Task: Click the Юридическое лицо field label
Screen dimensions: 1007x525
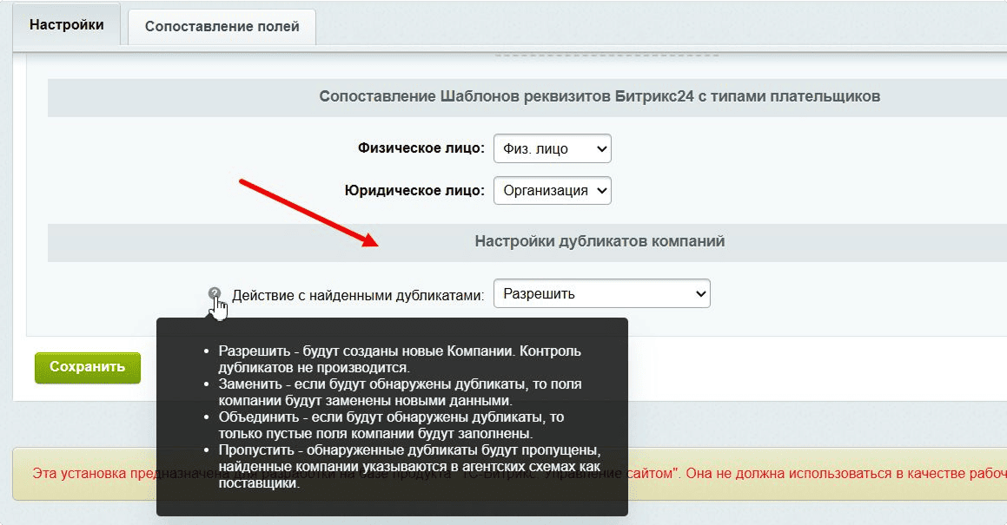Action: [414, 191]
